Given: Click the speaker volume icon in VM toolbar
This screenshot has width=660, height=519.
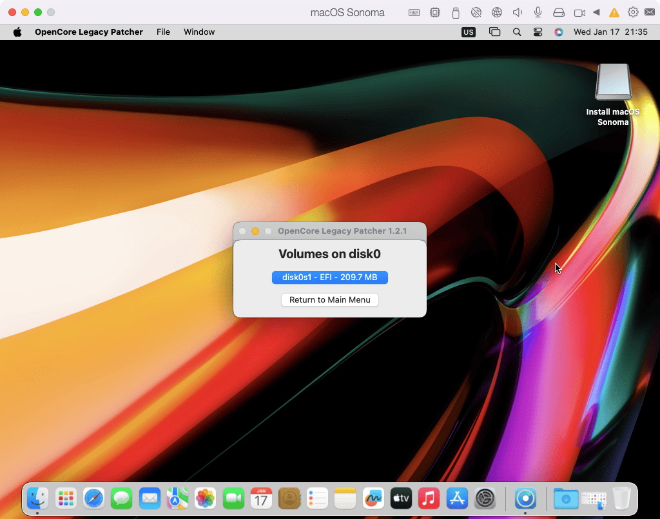Looking at the screenshot, I should point(517,12).
